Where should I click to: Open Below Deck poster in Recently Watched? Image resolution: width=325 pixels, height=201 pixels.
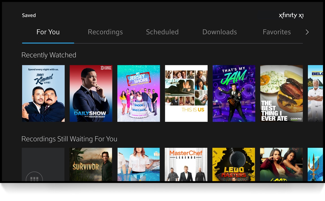click(315, 94)
